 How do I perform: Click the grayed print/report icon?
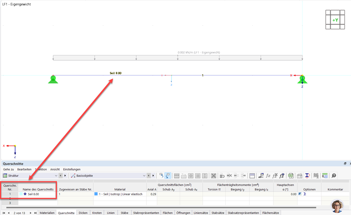[300, 176]
